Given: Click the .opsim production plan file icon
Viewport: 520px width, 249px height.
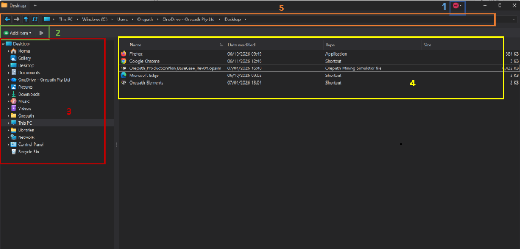Looking at the screenshot, I should click(123, 68).
